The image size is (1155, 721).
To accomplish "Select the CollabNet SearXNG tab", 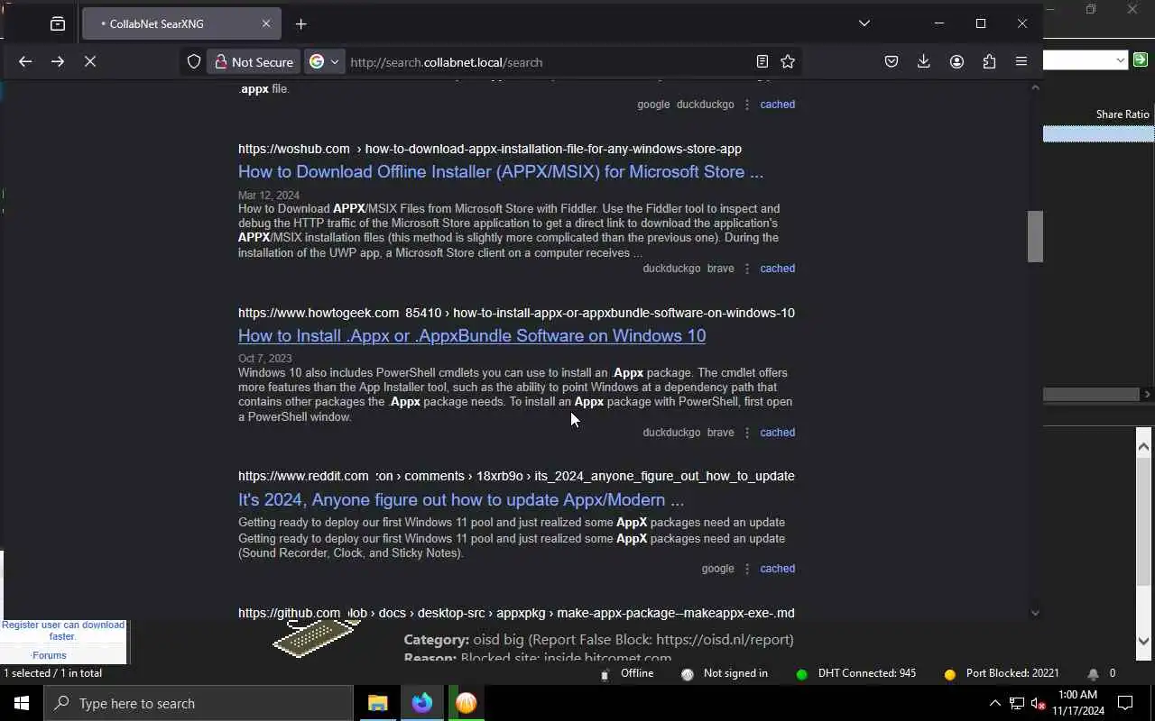I will (x=181, y=24).
